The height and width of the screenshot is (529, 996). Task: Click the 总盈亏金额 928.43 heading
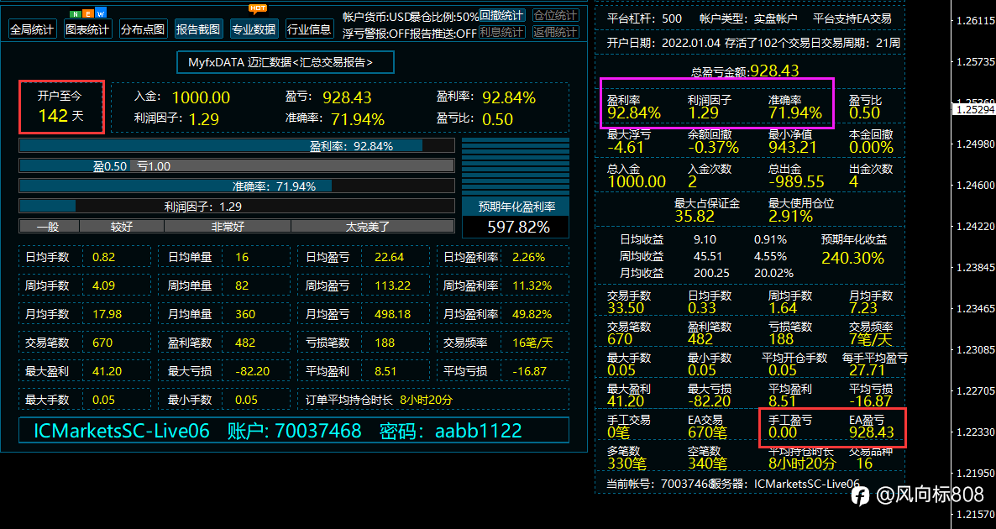click(745, 71)
